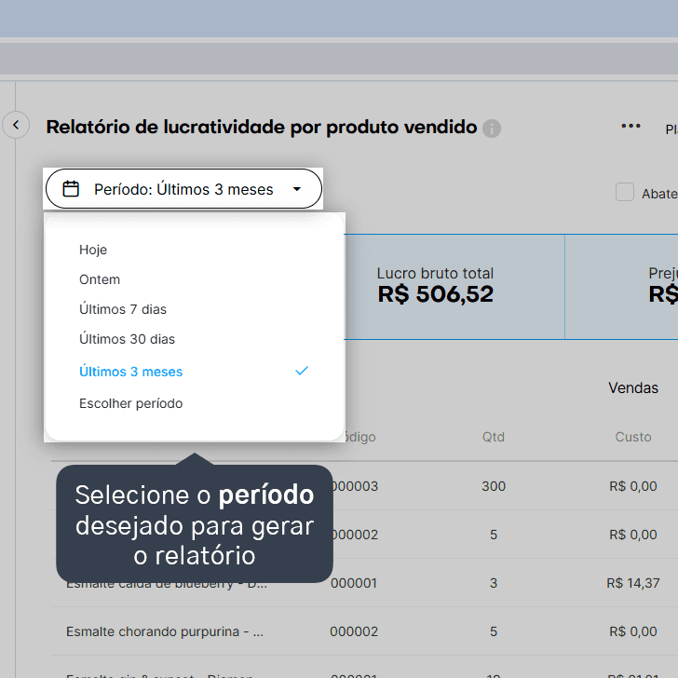Pick the Últimos 3 meses option
Image resolution: width=678 pixels, height=678 pixels.
tap(194, 372)
